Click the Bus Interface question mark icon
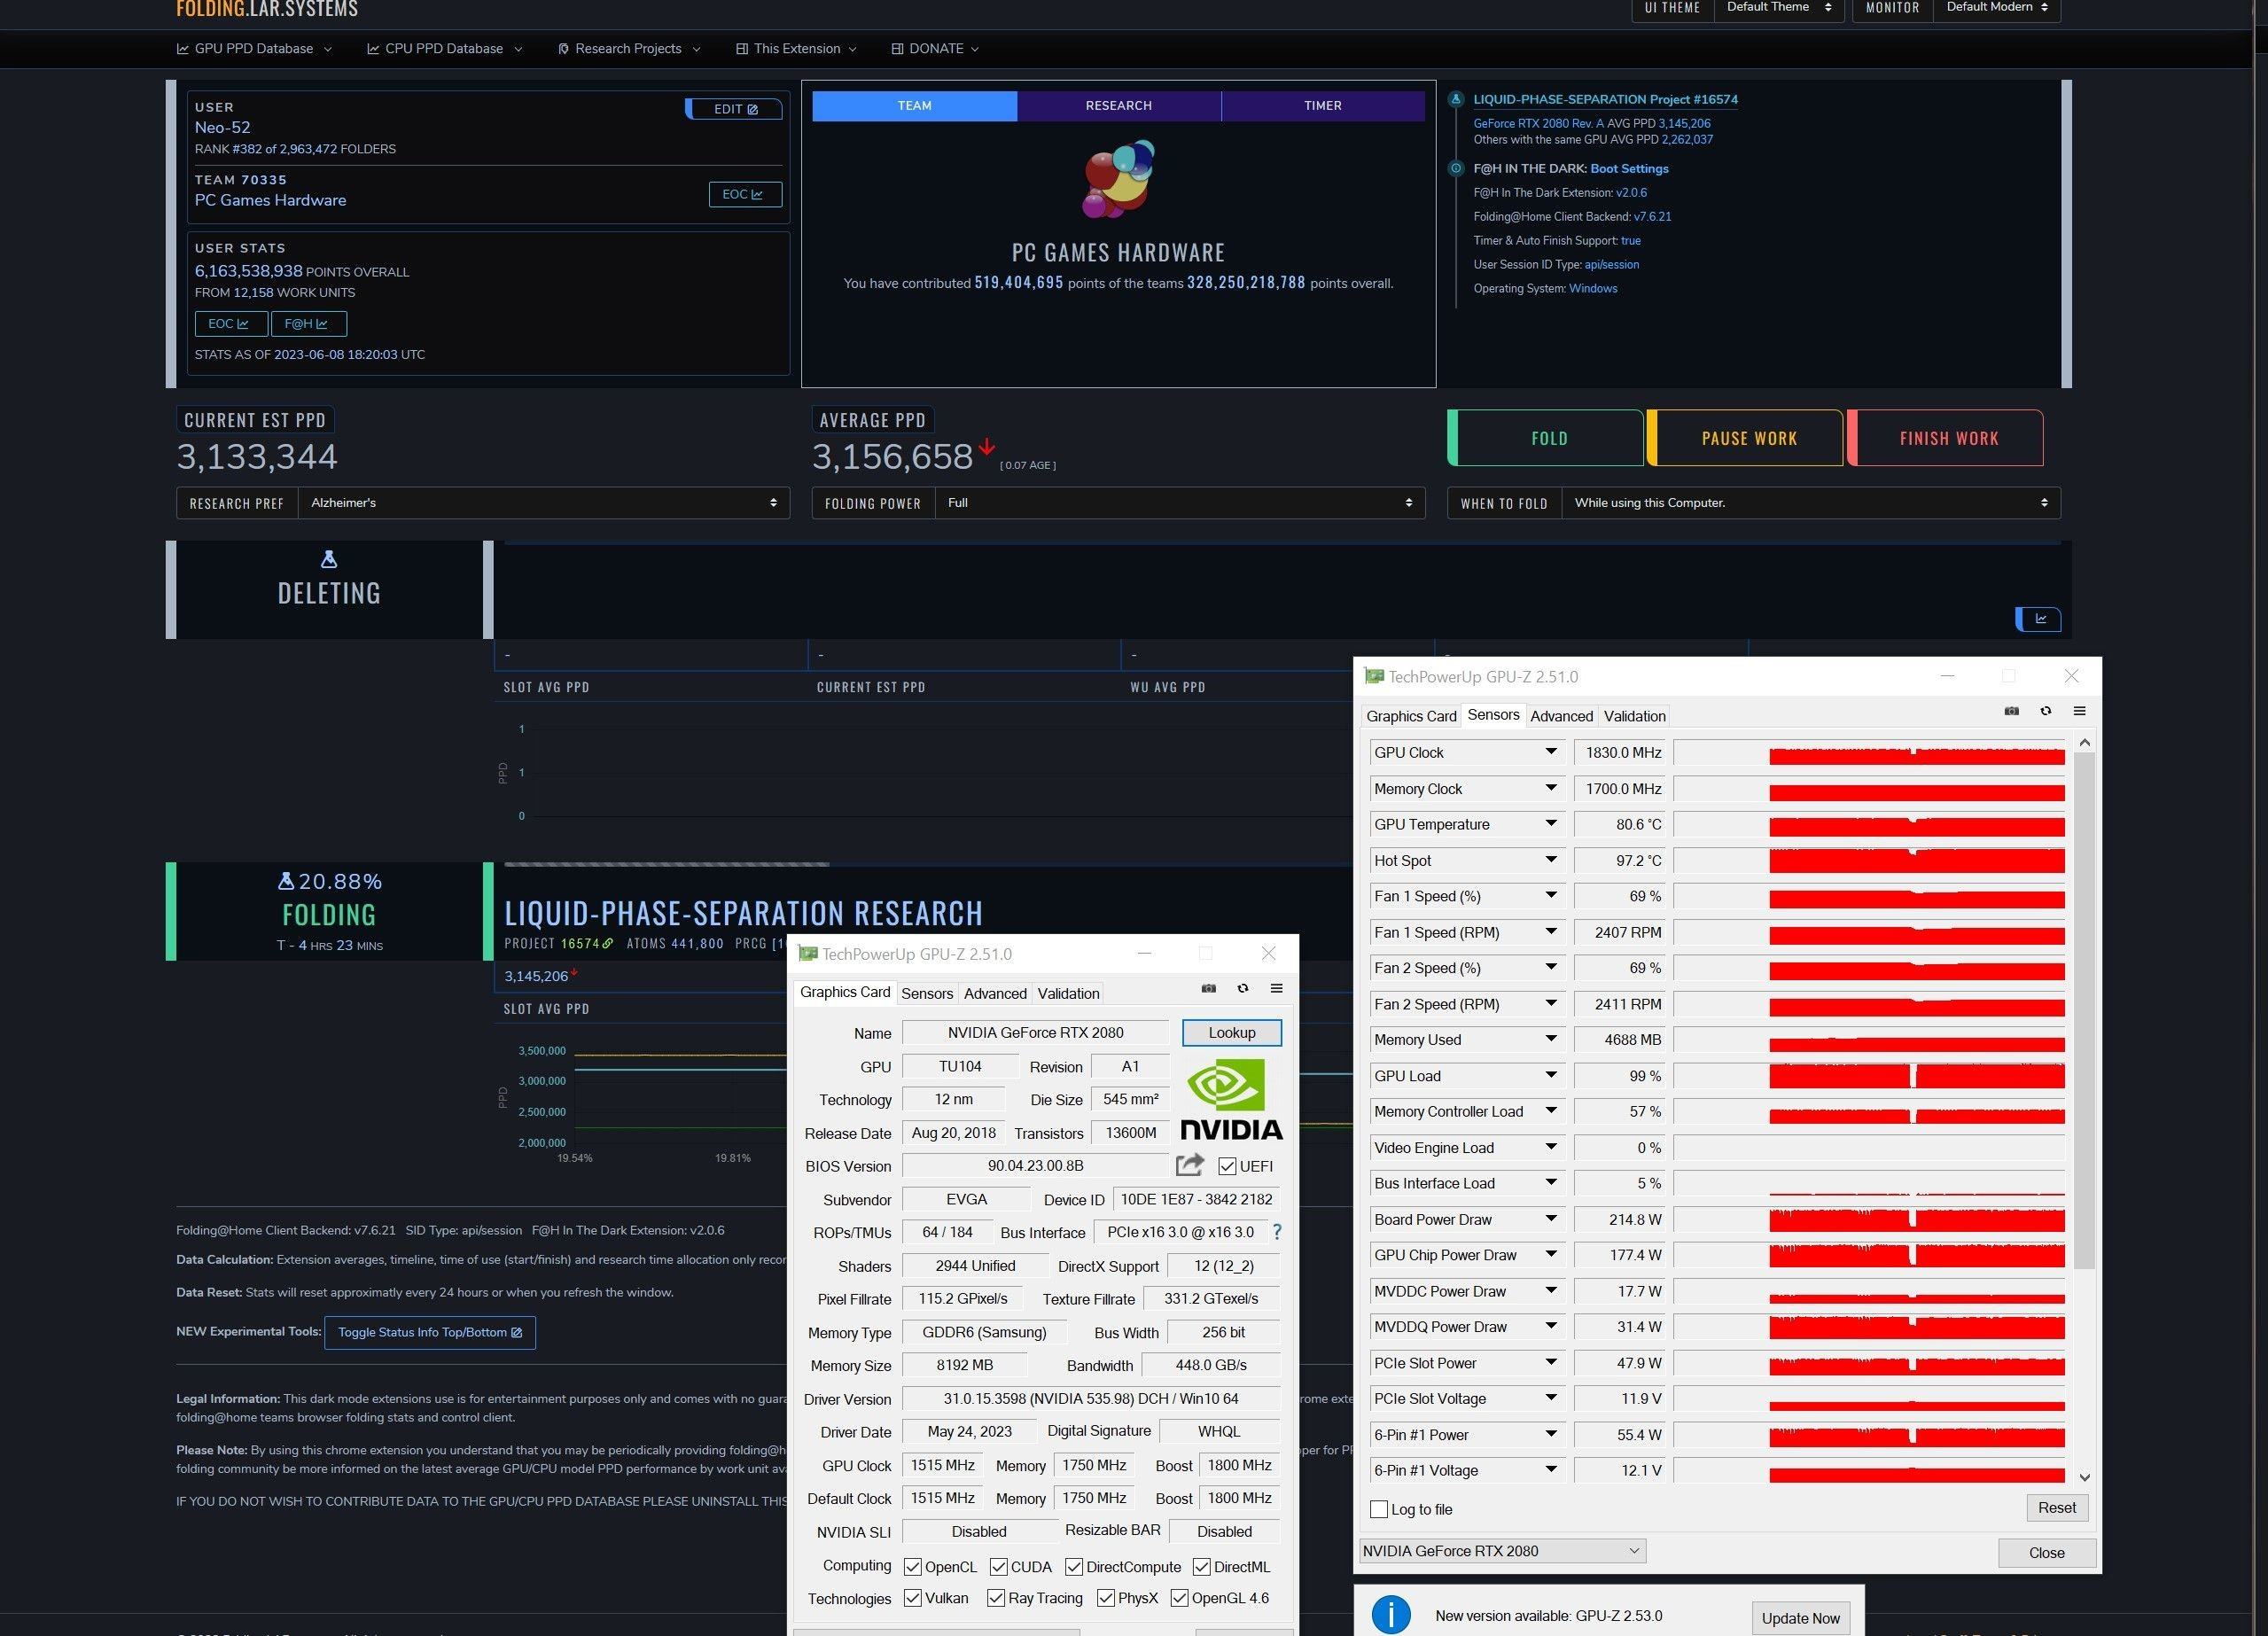The image size is (2268, 1636). 1276,1232
